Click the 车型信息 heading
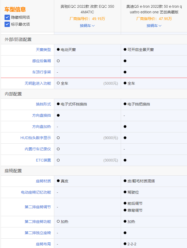187x248 pixels. 15,9
